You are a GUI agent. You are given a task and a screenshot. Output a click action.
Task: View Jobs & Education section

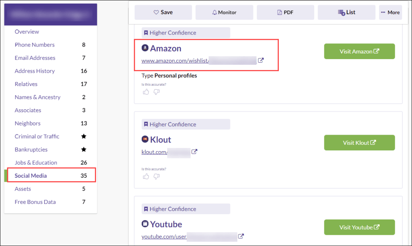coord(36,163)
